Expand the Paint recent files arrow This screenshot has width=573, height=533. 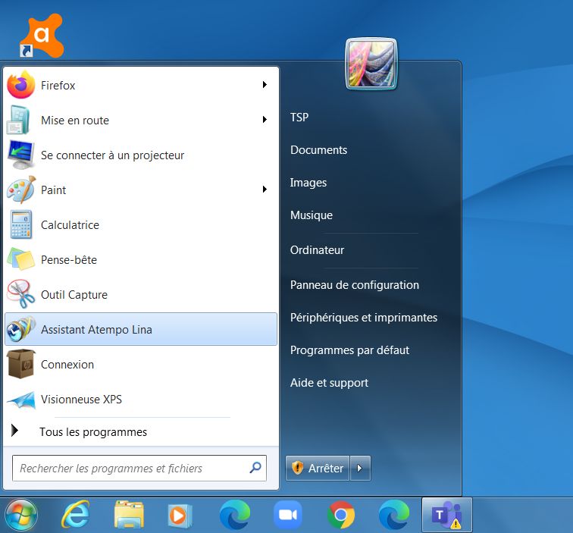point(265,189)
